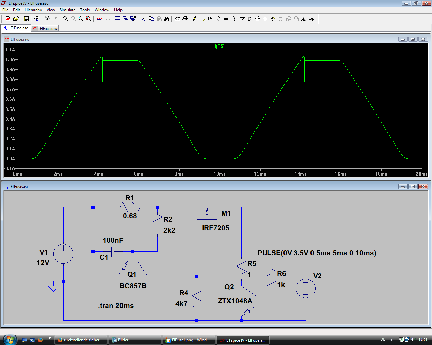Place a Ground symbol
This screenshot has width=432, height=345.
[x=203, y=19]
